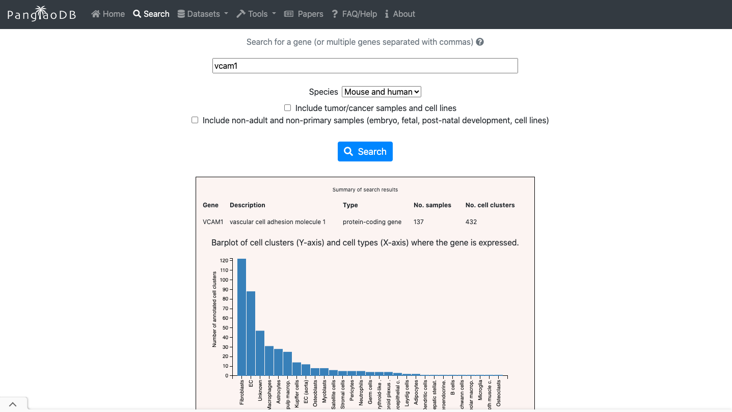Open the About menu item
The width and height of the screenshot is (732, 412).
point(404,14)
